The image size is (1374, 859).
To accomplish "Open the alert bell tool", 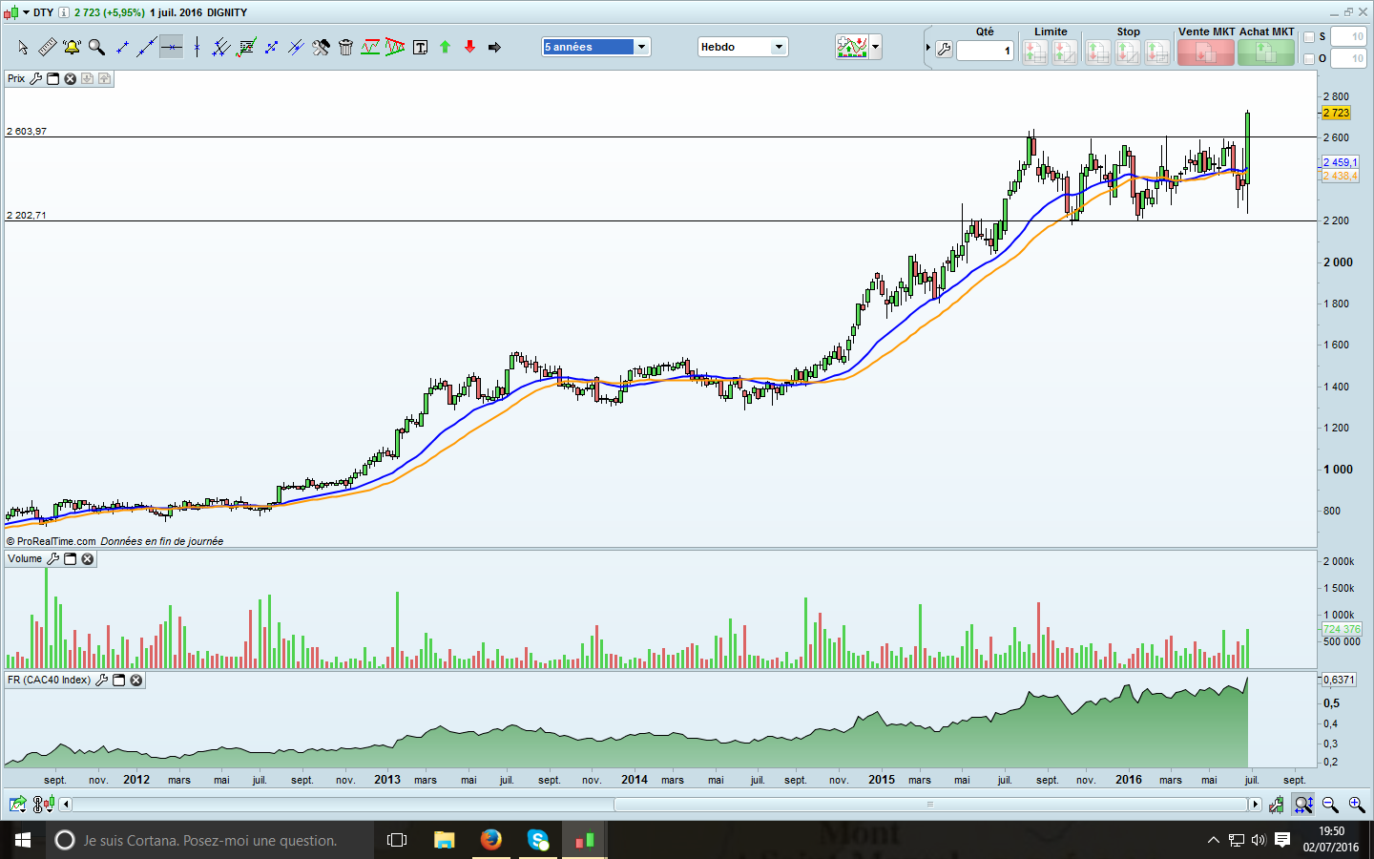I will (72, 47).
